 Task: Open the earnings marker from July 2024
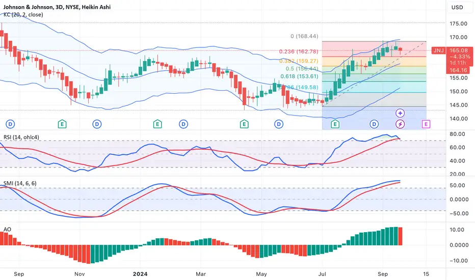click(335, 124)
